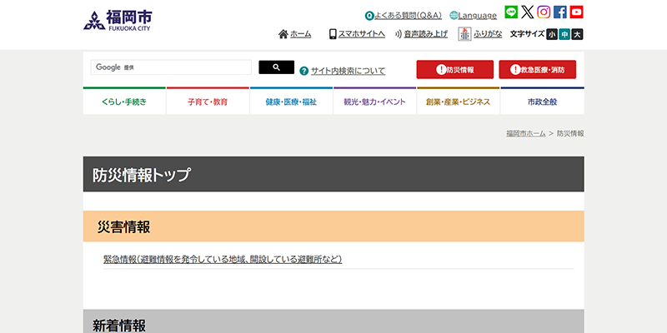Open Fukuoka City LINE account icon
Screen dimensions: 667x333
(511, 12)
